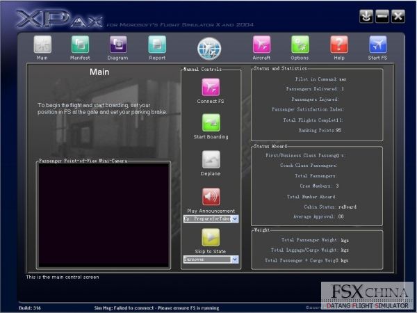
Task: Click the 'Passenger Satisfaction Index' text
Action: click(308, 109)
